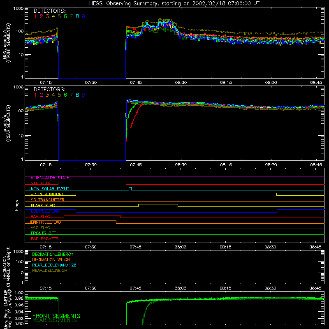Click the counts/s (REAR SEGMENTS) axis label
This screenshot has height=329, width=329.
point(6,123)
